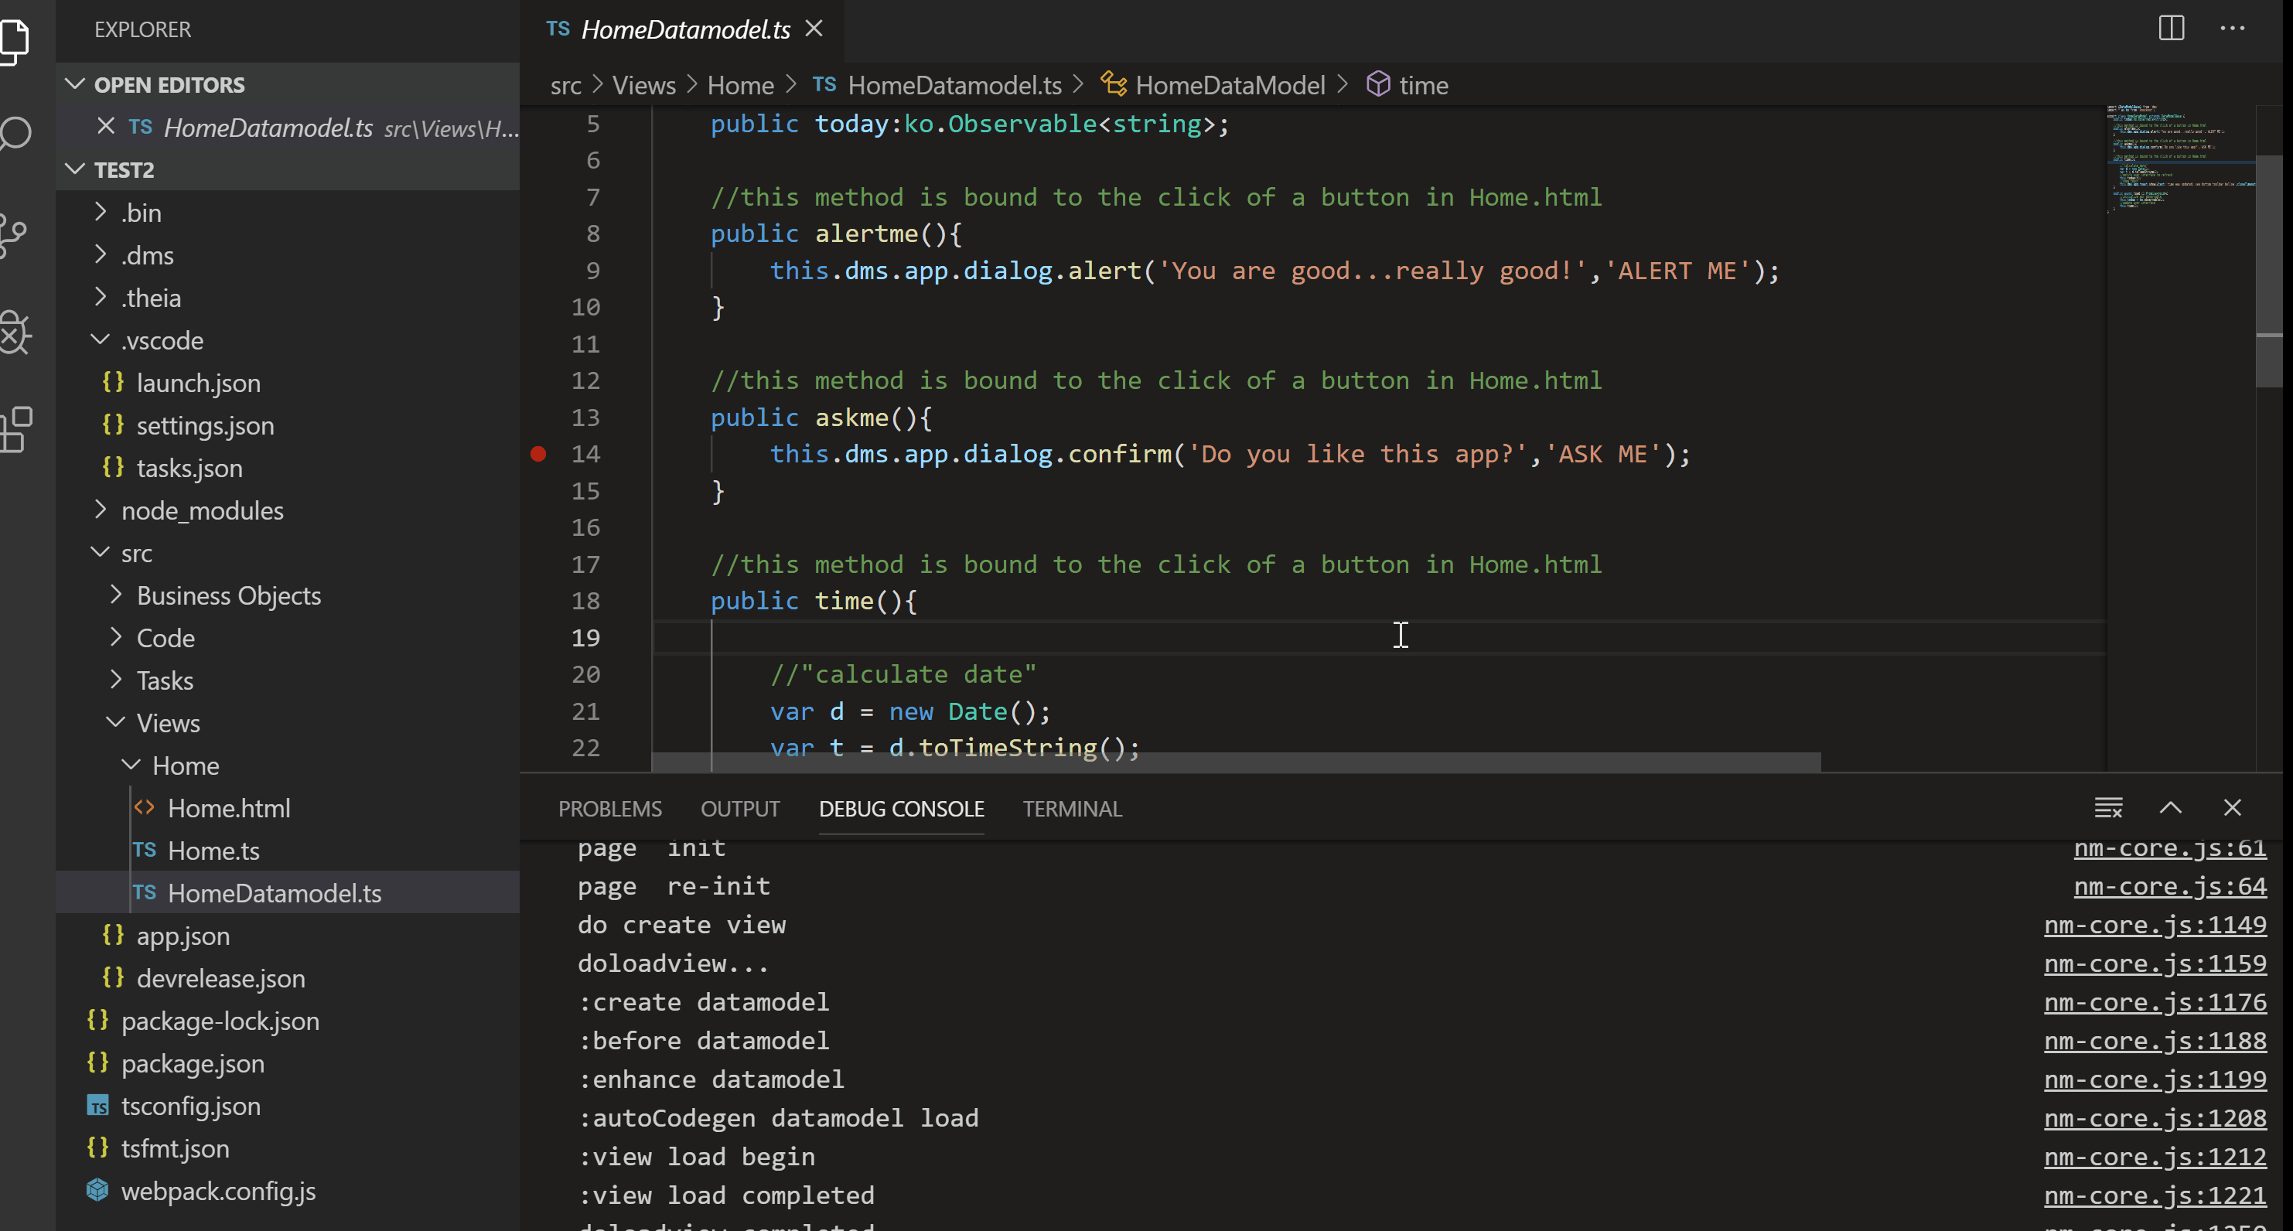This screenshot has width=2293, height=1231.
Task: Click the ':view load completed' console line
Action: [x=725, y=1195]
